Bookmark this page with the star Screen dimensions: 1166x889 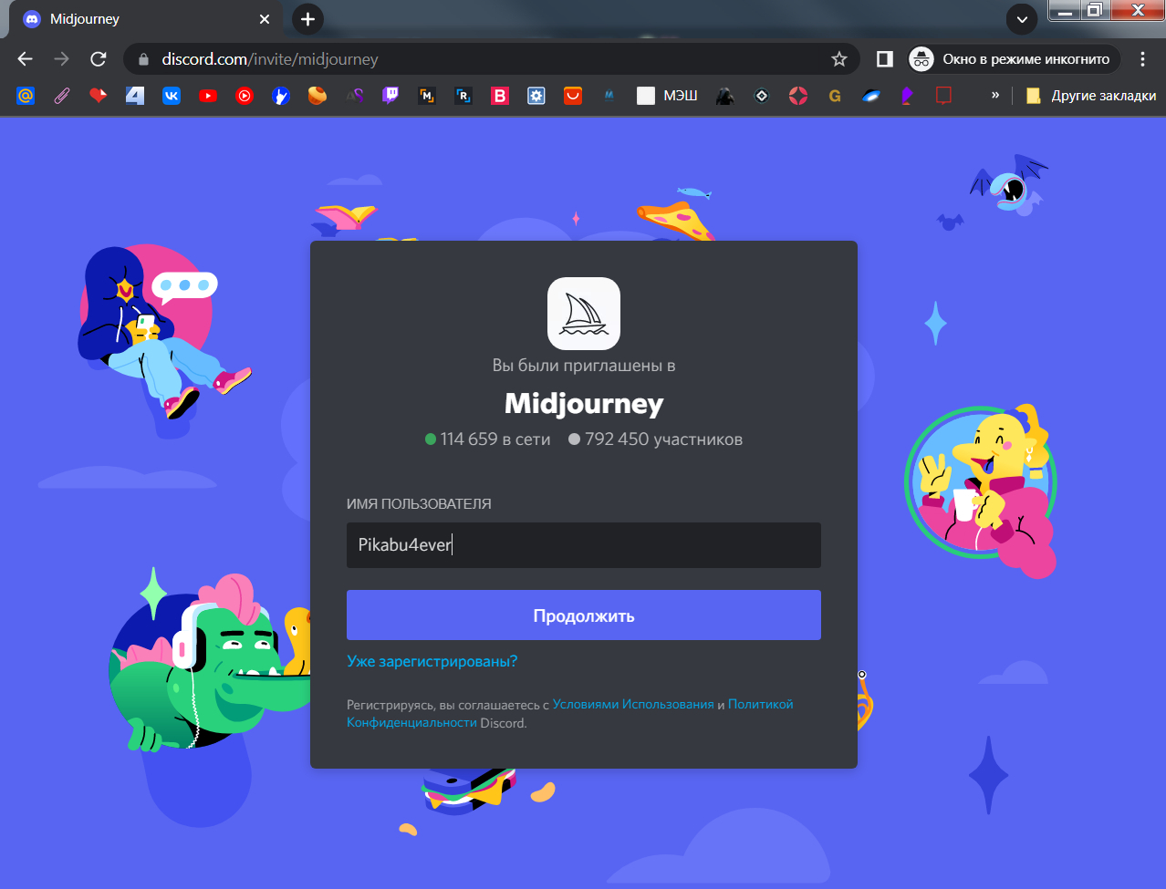coord(839,59)
